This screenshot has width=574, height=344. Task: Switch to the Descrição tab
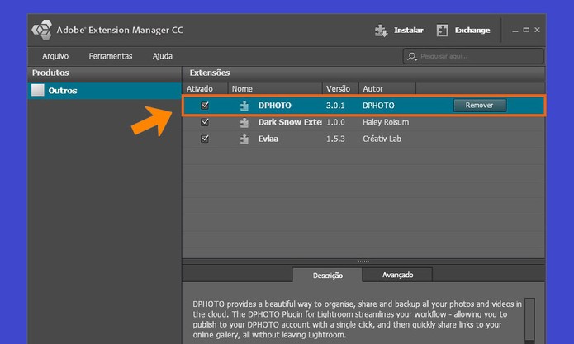[328, 275]
